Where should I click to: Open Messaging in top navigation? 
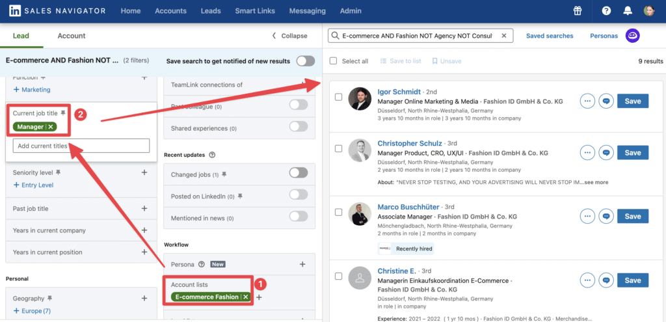point(307,11)
